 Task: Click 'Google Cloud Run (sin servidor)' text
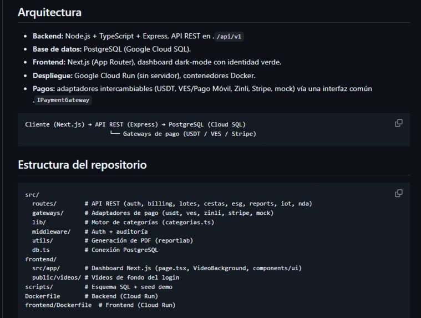(x=126, y=75)
